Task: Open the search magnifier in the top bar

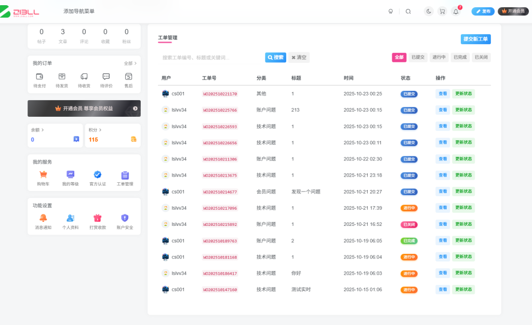Action: tap(408, 11)
